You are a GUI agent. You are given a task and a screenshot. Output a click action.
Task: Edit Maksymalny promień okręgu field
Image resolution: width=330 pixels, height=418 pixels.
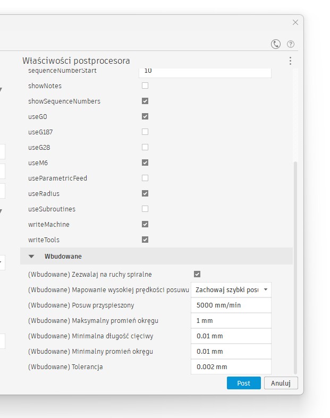coord(231,321)
